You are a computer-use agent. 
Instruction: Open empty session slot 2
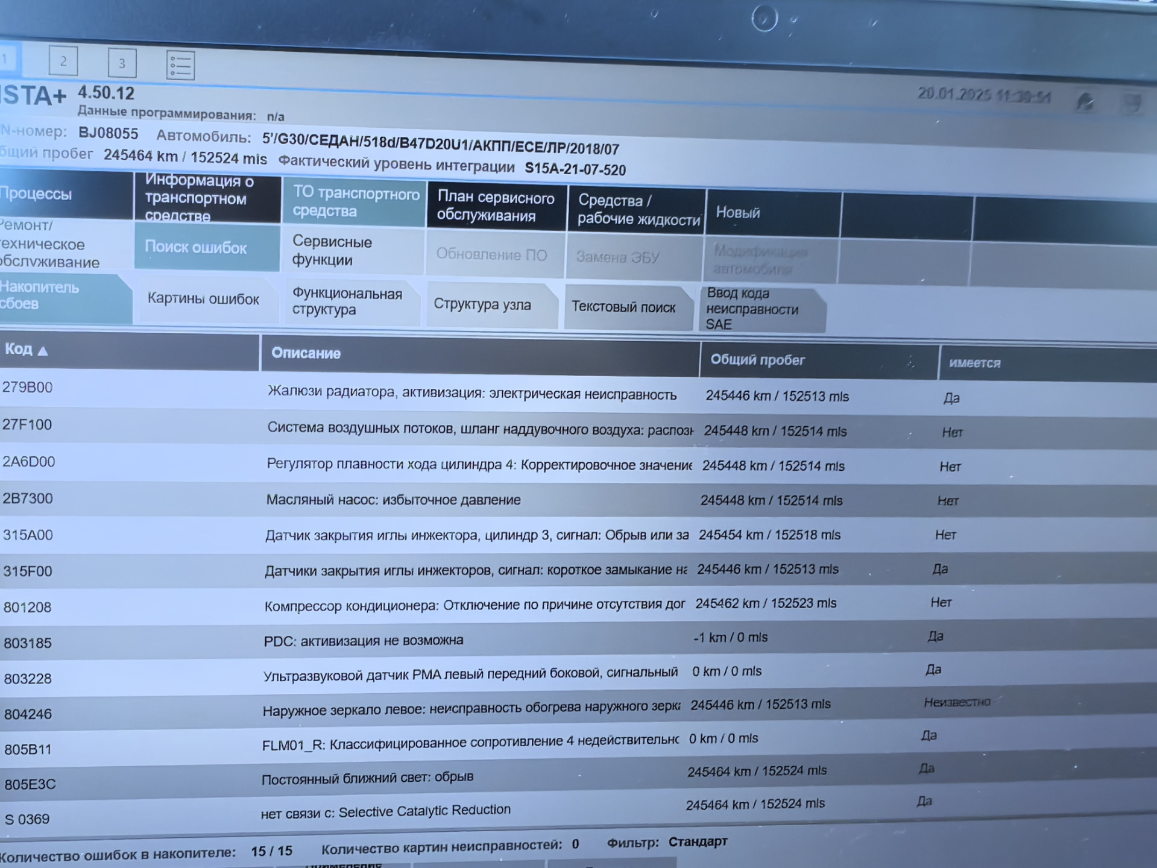click(x=63, y=60)
